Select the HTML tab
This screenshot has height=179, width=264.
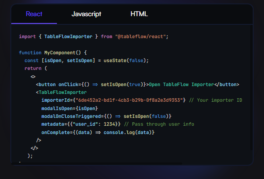(x=139, y=14)
